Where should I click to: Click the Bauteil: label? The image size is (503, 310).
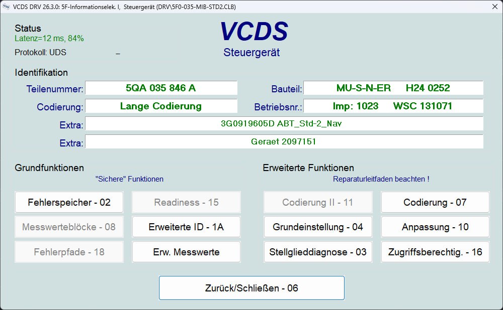click(x=287, y=89)
